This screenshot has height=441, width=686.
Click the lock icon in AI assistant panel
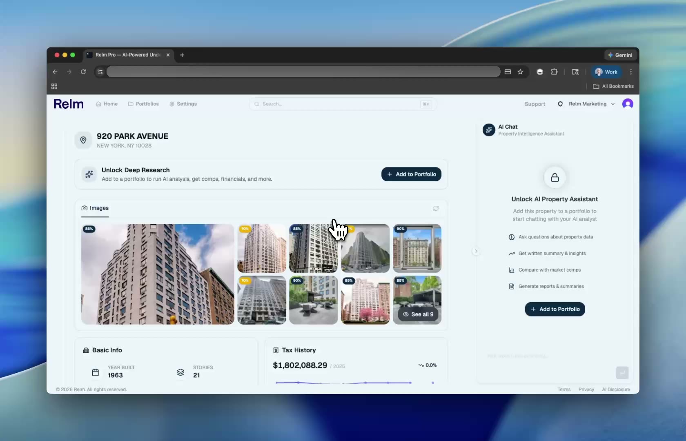click(x=555, y=177)
